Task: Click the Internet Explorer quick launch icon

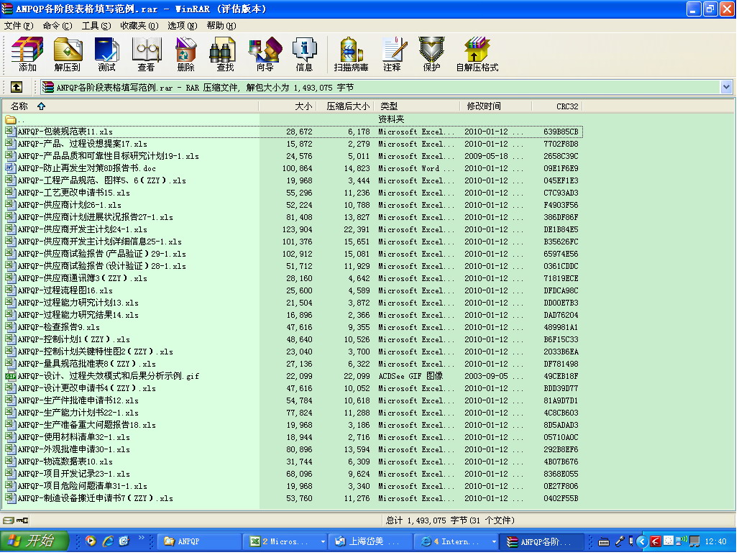Action: (108, 541)
